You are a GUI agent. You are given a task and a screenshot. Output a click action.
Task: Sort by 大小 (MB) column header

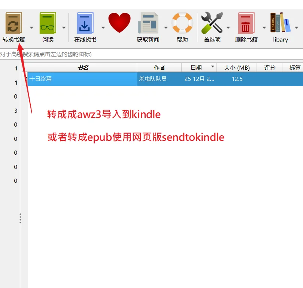(237, 67)
